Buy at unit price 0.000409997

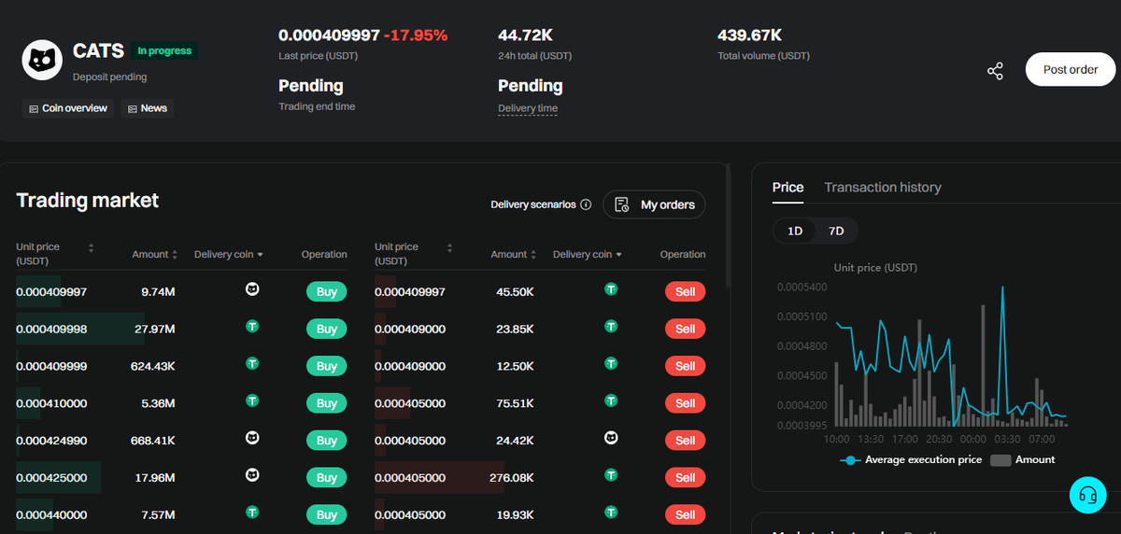point(326,291)
